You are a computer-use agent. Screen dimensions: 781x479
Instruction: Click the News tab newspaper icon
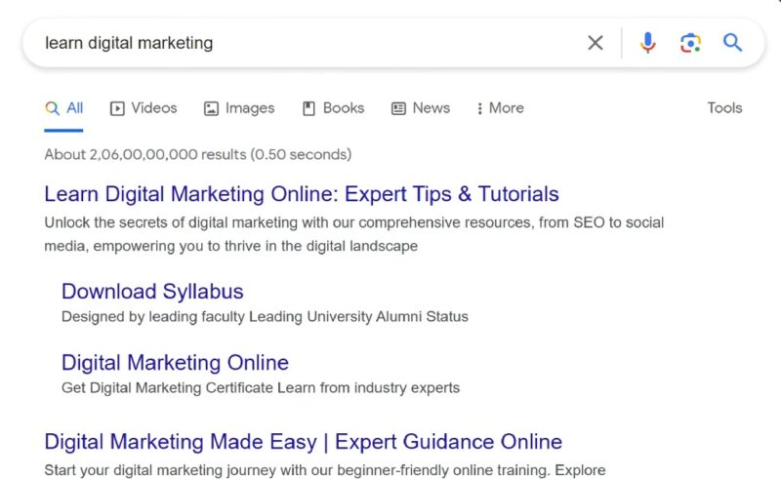[x=398, y=108]
